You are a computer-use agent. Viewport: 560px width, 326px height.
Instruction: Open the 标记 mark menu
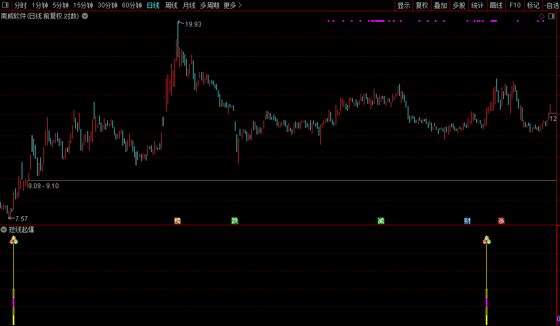[x=533, y=5]
